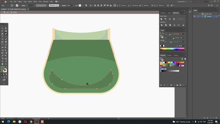
Task: Apply Minus Front shape mode
Action: (166, 19)
